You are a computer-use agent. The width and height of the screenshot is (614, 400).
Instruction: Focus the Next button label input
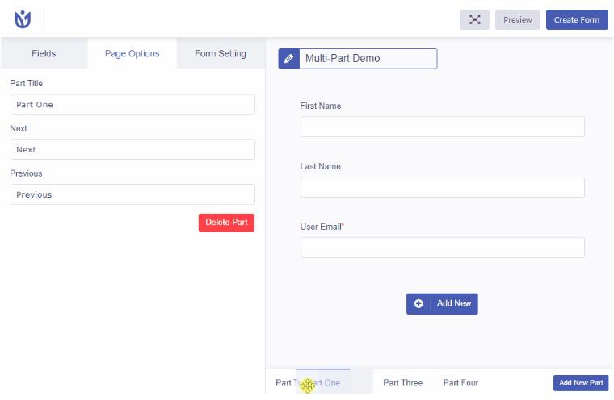point(132,150)
